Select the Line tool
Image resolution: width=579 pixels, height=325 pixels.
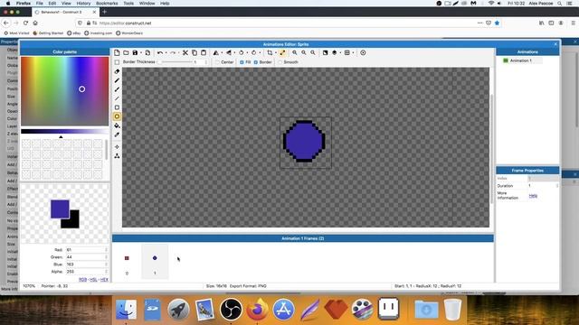pos(117,98)
